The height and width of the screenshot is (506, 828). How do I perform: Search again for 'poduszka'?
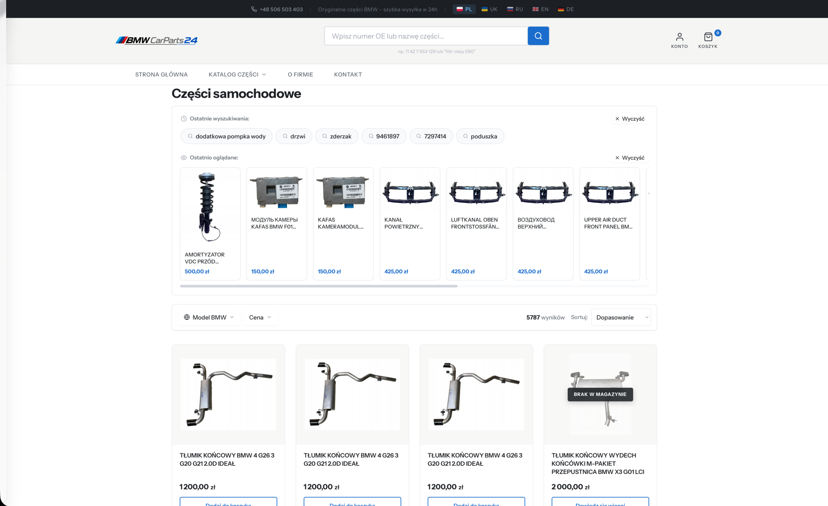point(480,136)
